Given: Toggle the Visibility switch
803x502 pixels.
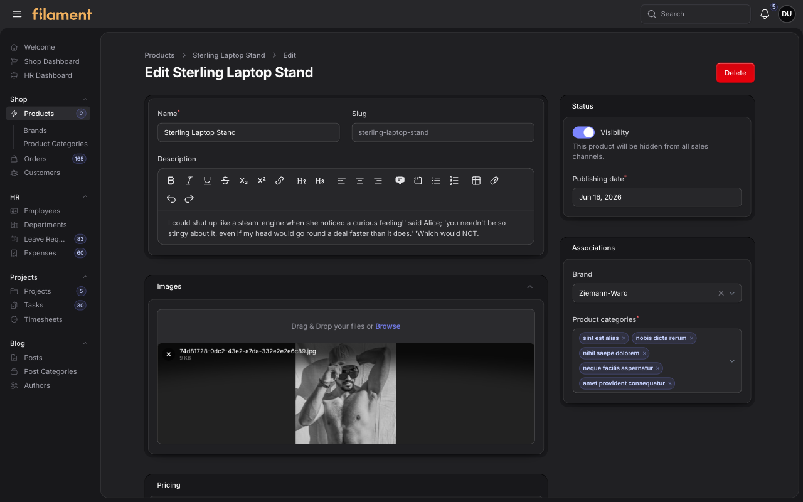Looking at the screenshot, I should 583,132.
